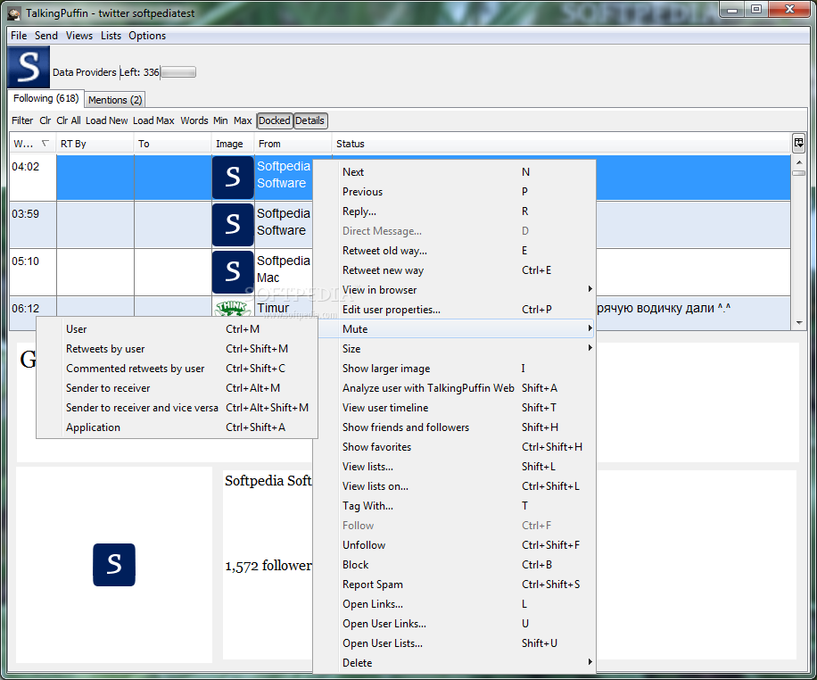Click the large Softpedia profile image in details pane
Screen dimensions: 817x680
114,565
